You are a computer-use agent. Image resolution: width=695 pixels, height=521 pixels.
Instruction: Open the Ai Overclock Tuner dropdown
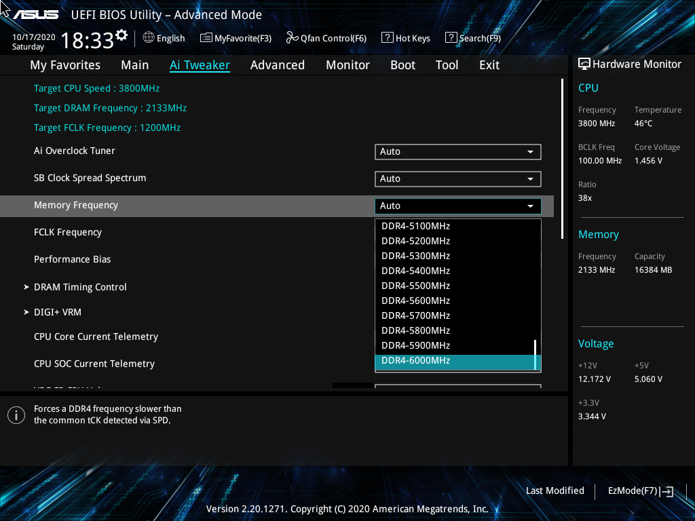458,151
